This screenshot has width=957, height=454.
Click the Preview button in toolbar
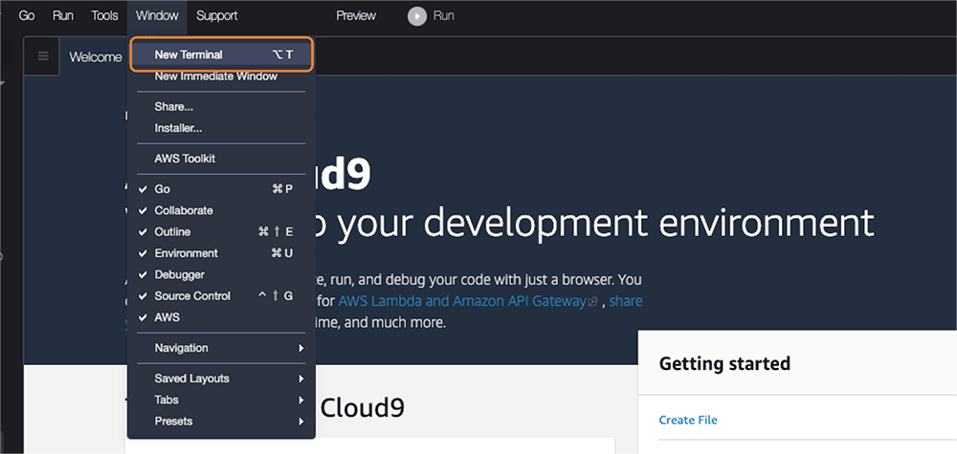coord(356,15)
